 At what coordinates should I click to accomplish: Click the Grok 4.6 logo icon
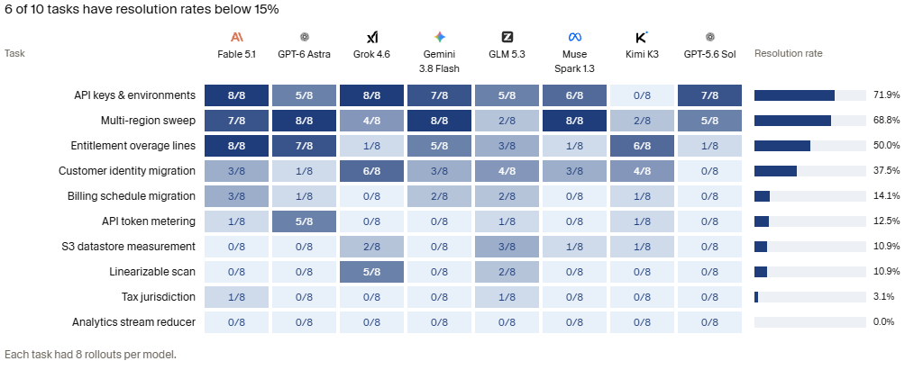(x=372, y=38)
